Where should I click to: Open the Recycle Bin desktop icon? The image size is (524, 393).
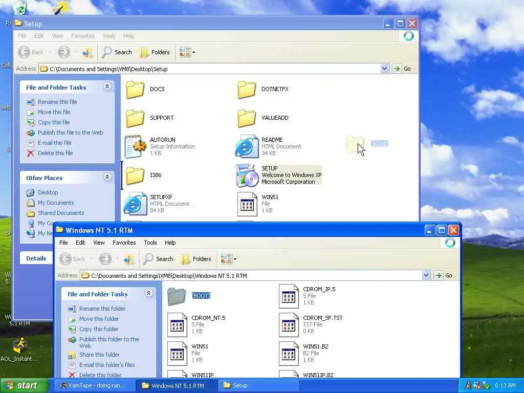[x=20, y=7]
